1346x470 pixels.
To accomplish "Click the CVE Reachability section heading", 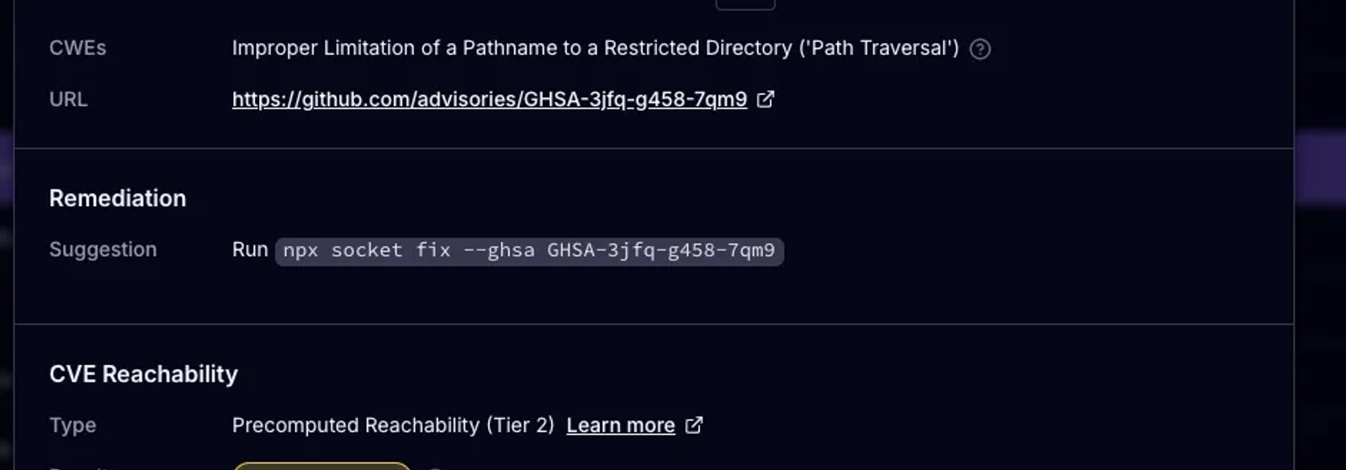I will tap(144, 374).
